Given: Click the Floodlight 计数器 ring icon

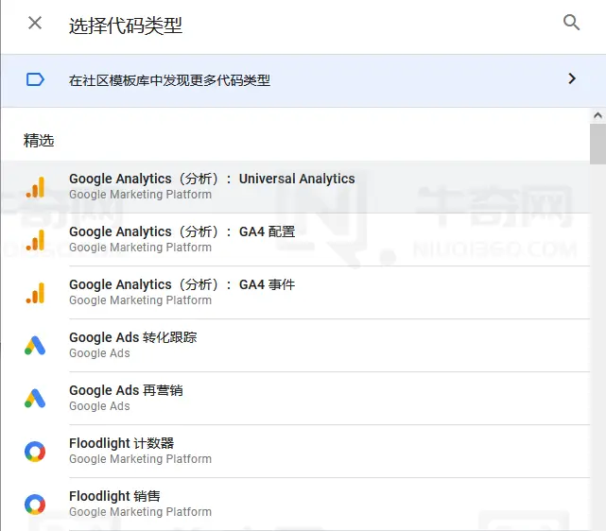Looking at the screenshot, I should point(35,452).
